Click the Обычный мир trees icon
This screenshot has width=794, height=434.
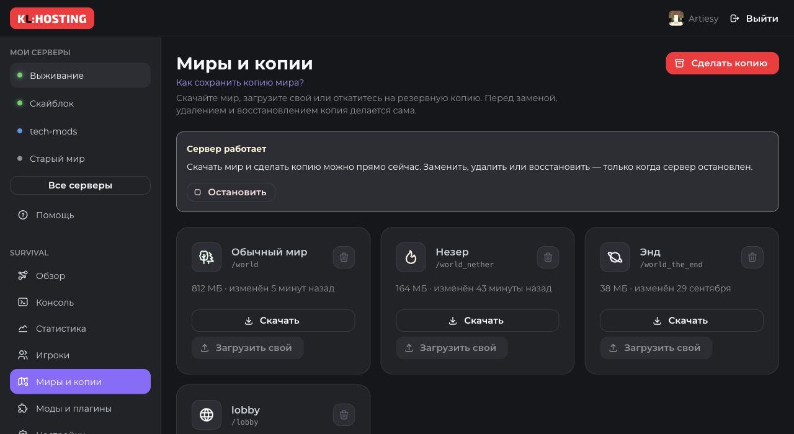(x=207, y=257)
